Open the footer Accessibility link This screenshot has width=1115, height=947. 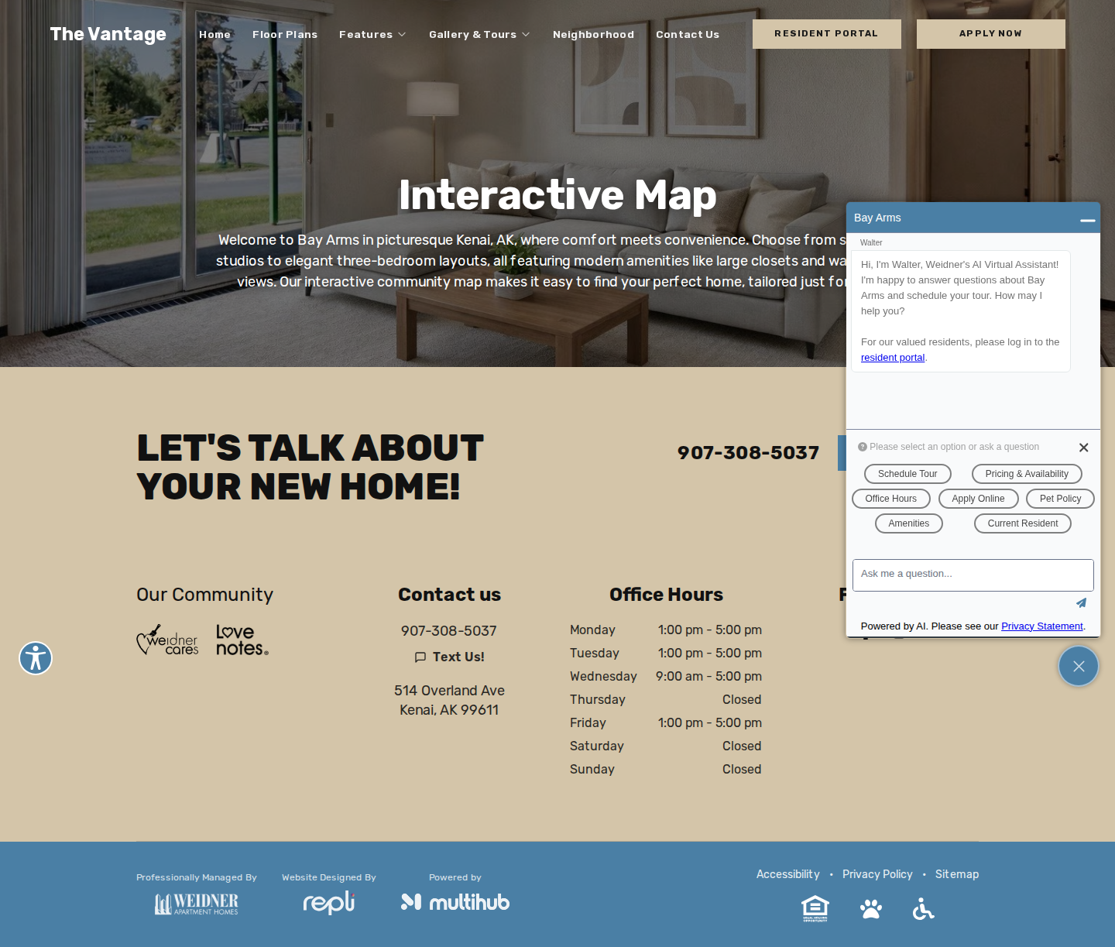pos(788,874)
